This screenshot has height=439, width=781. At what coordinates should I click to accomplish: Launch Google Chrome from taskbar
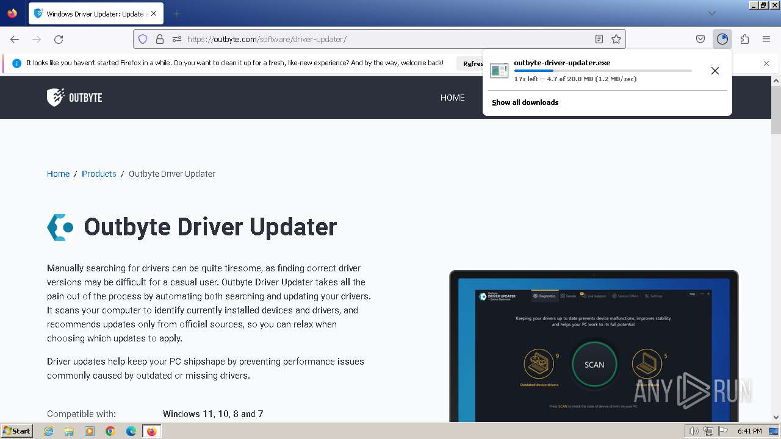pyautogui.click(x=110, y=431)
